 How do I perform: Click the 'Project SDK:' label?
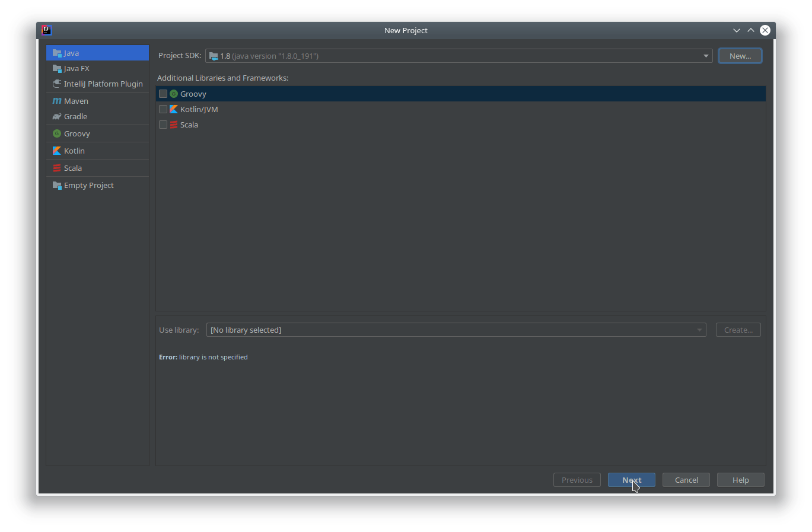tap(180, 55)
